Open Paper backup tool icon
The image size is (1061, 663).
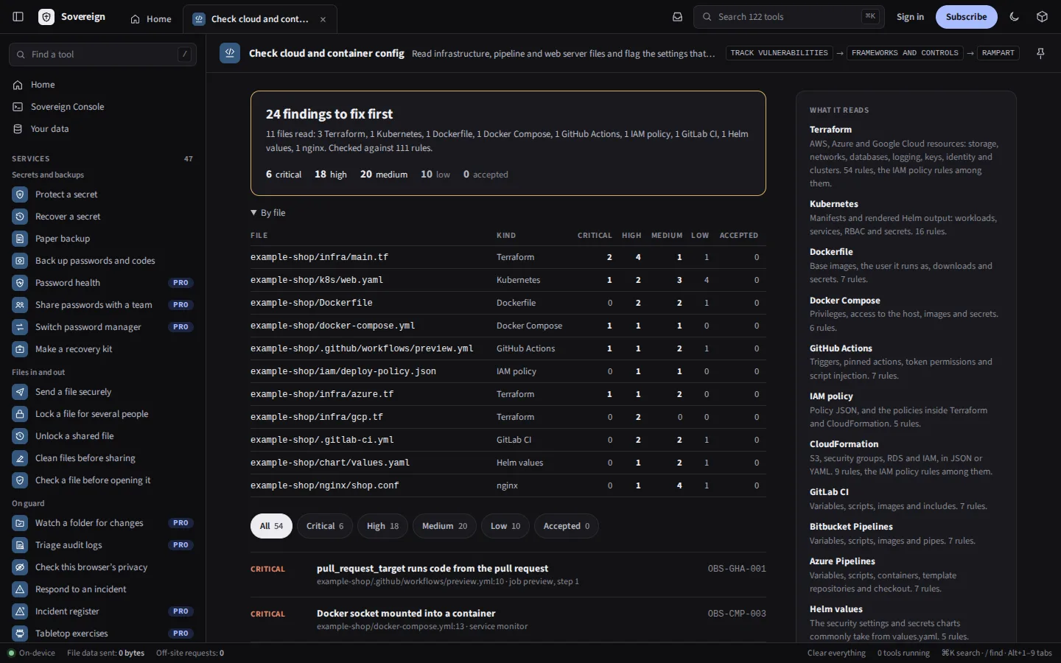pos(20,239)
